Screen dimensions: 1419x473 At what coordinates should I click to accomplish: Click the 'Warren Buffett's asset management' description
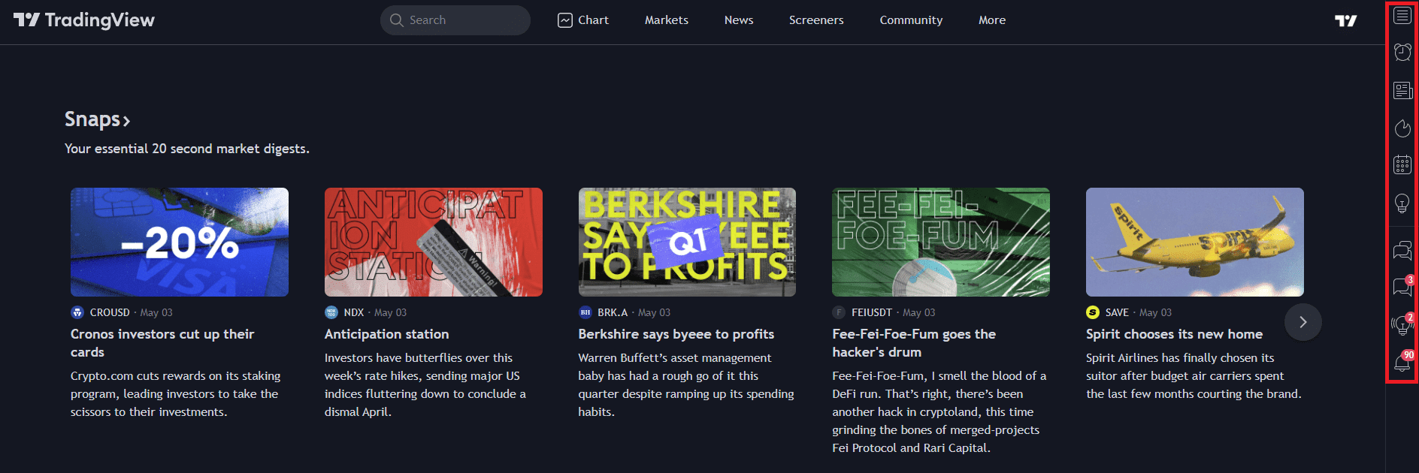(686, 385)
